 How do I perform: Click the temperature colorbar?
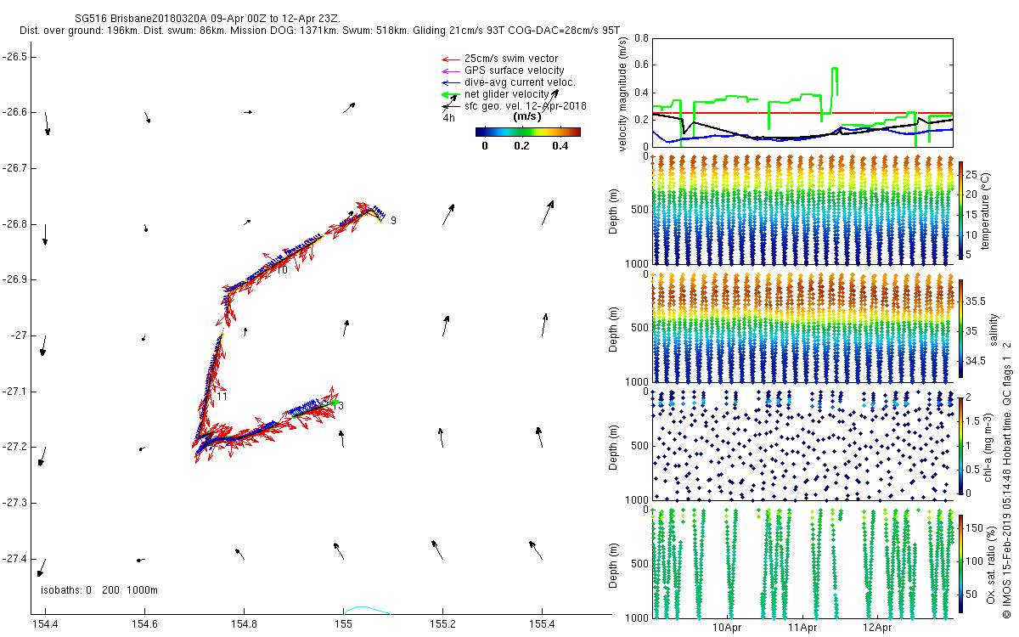click(x=962, y=210)
